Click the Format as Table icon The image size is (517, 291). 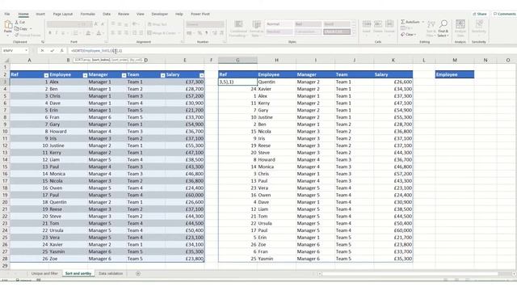click(x=256, y=24)
